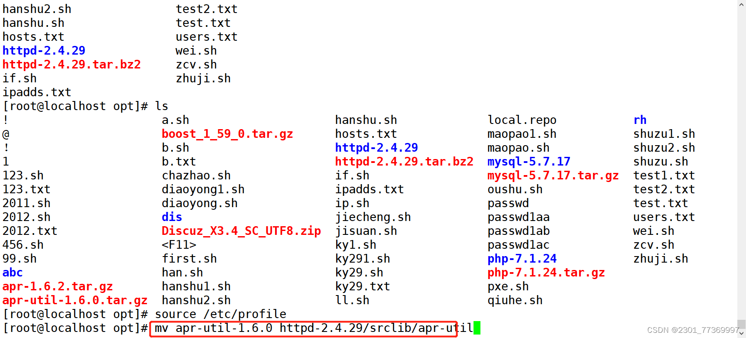
Task: Click the blue 'mysql-5.7.17' directory name
Action: click(x=529, y=162)
